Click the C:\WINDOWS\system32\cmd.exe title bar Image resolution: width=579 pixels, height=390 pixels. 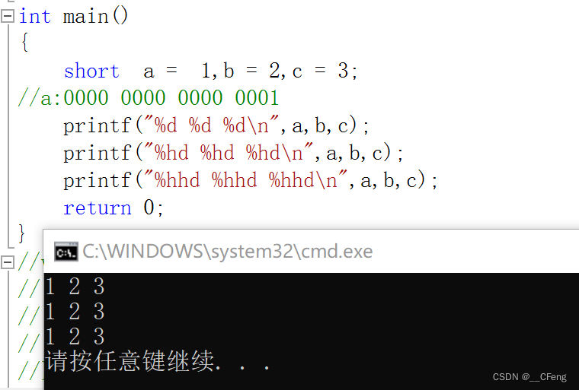pyautogui.click(x=311, y=252)
